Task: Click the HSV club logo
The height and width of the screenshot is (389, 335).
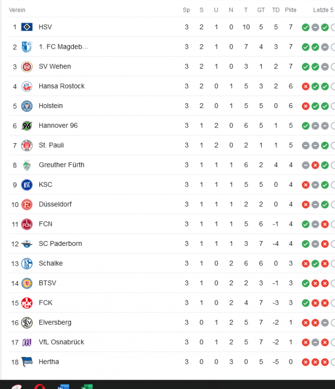Action: [x=27, y=27]
